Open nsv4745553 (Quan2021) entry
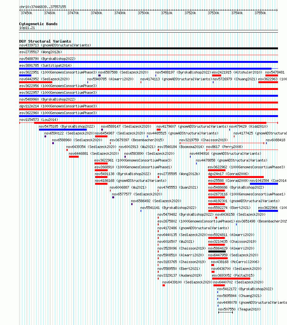 point(178,187)
